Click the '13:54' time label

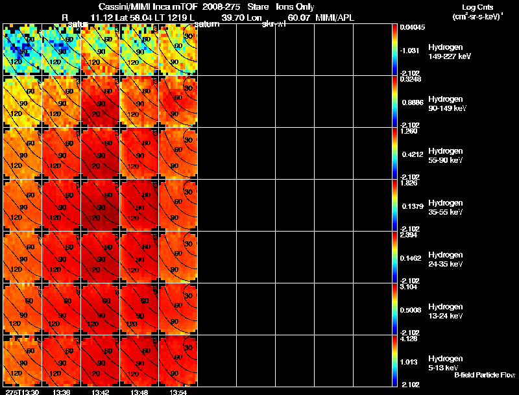[178, 392]
